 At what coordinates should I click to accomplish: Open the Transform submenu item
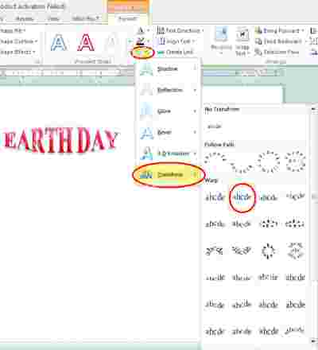[169, 175]
